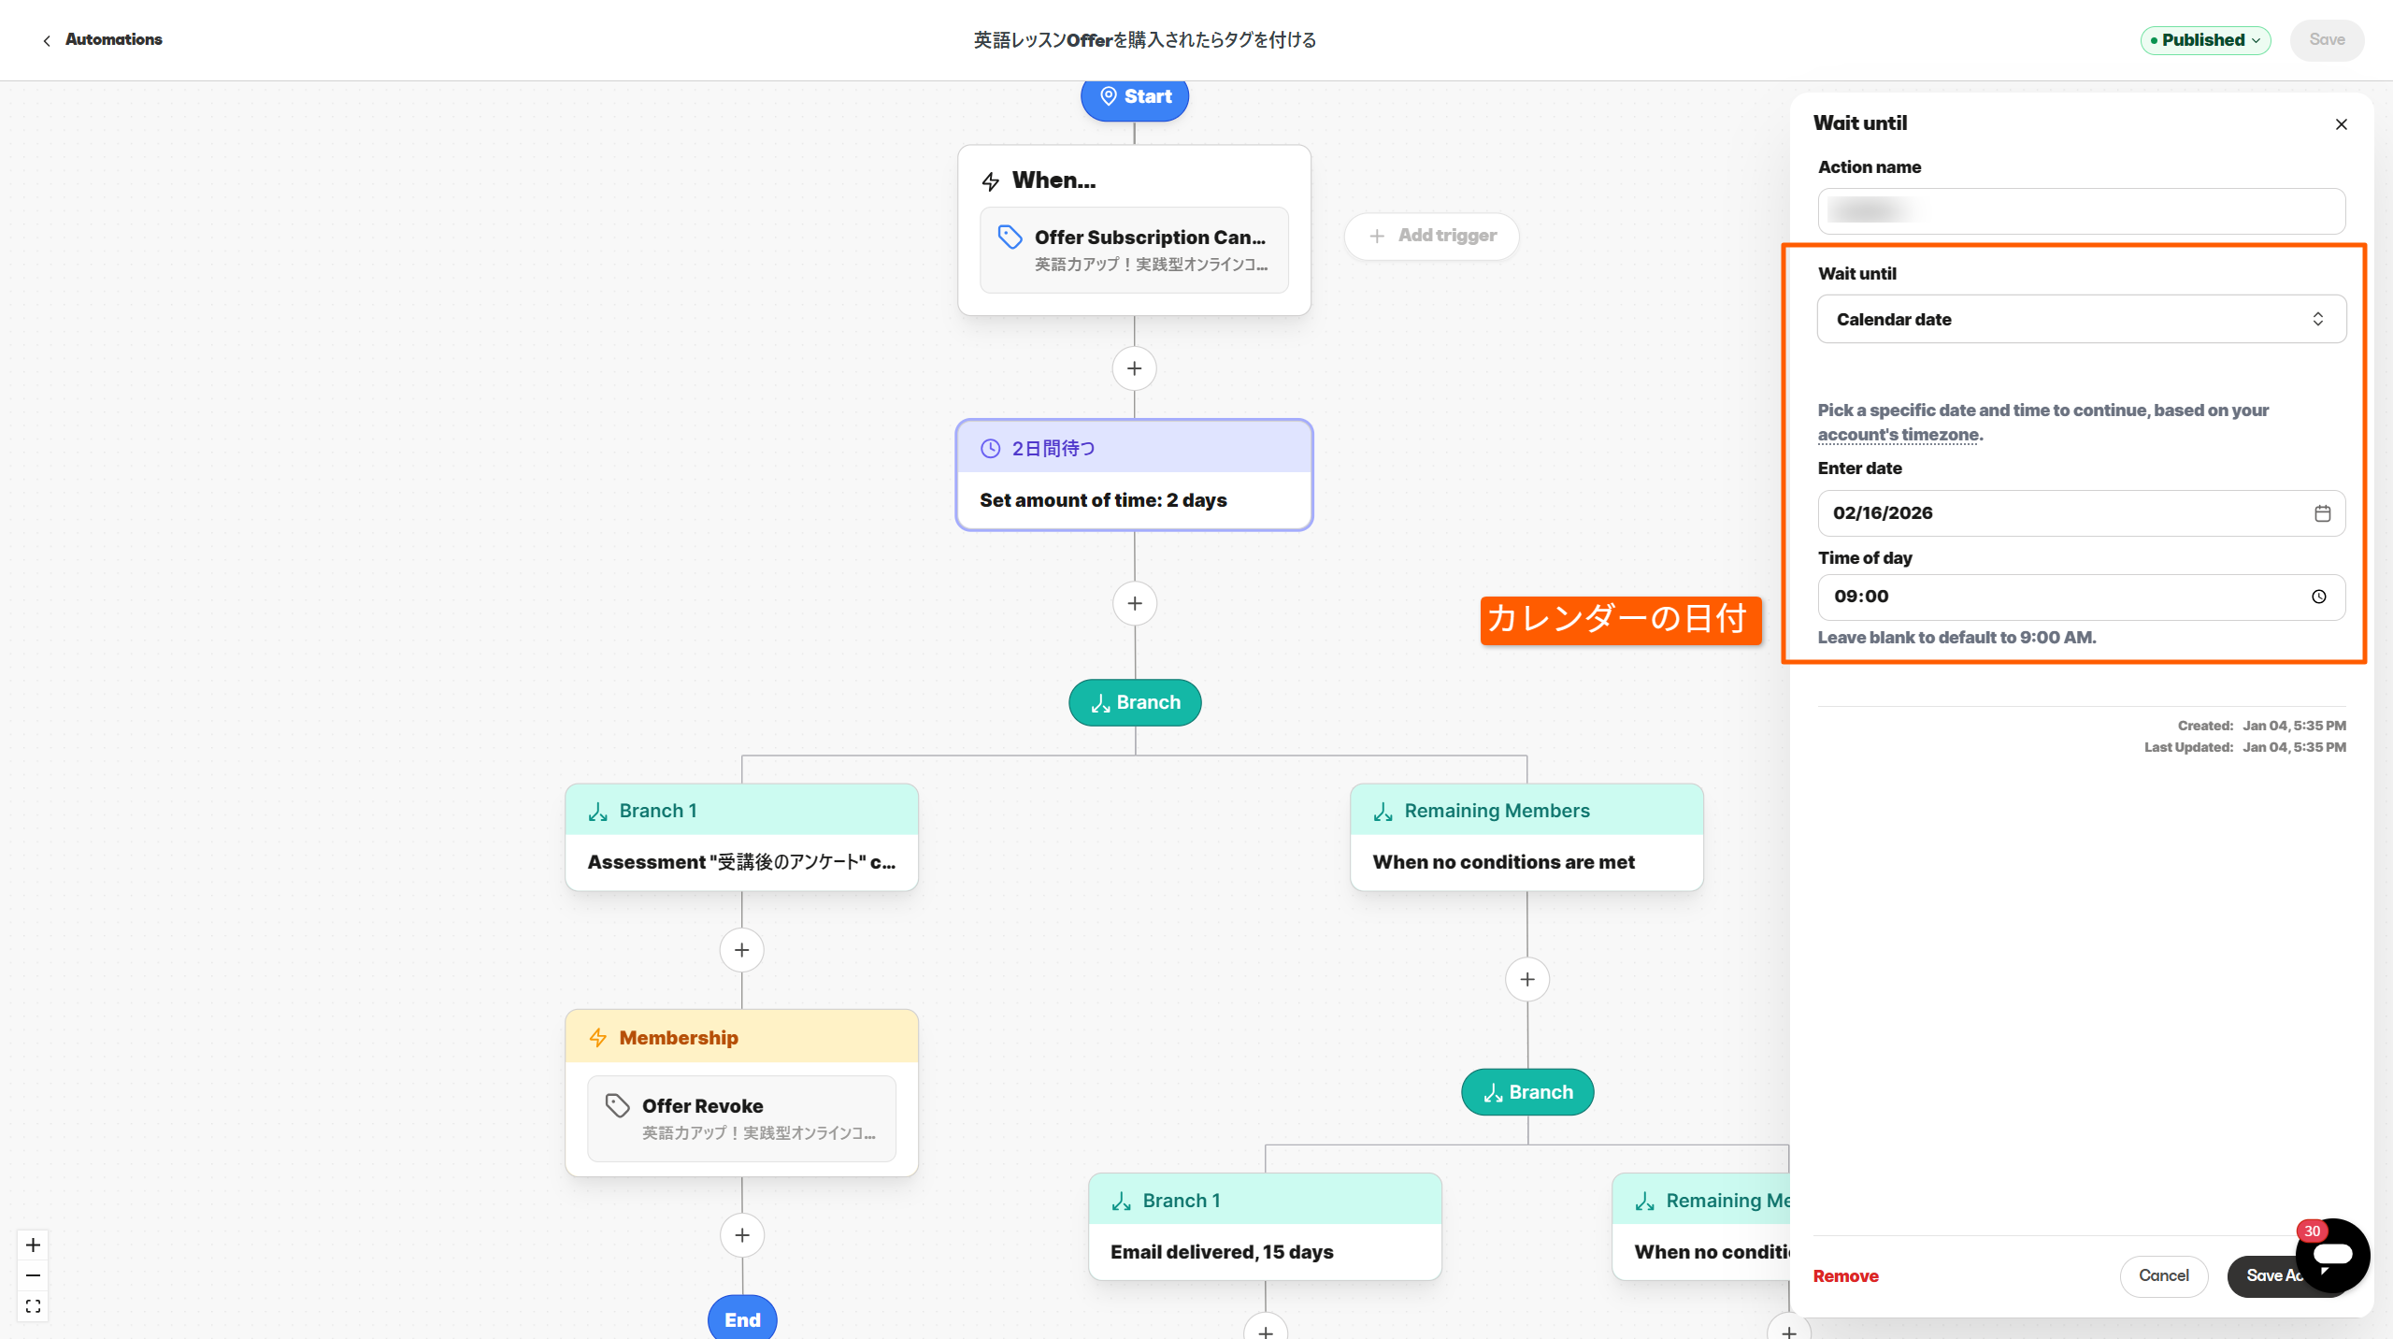Screen dimensions: 2393x1339
Task: Click plus node below the 2-day wait step
Action: click(x=1134, y=603)
